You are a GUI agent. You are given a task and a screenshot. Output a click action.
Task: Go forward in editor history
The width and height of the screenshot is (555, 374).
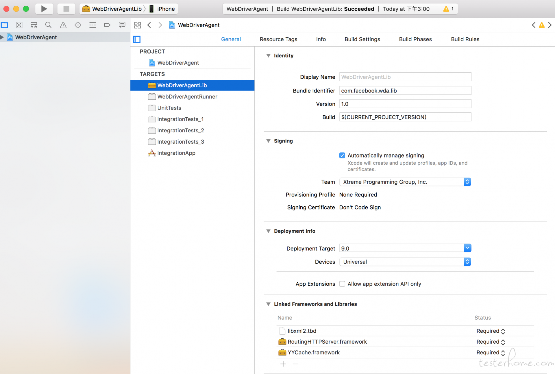[x=160, y=25]
